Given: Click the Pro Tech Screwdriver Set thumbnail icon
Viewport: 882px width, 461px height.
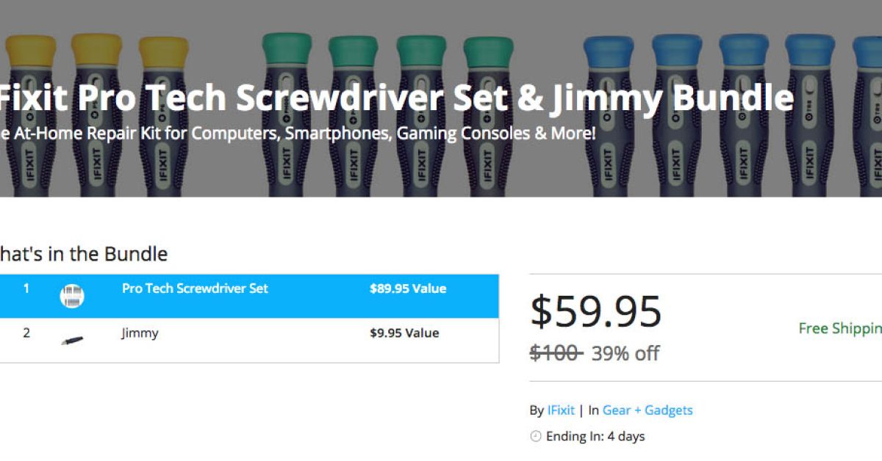Looking at the screenshot, I should tap(72, 296).
